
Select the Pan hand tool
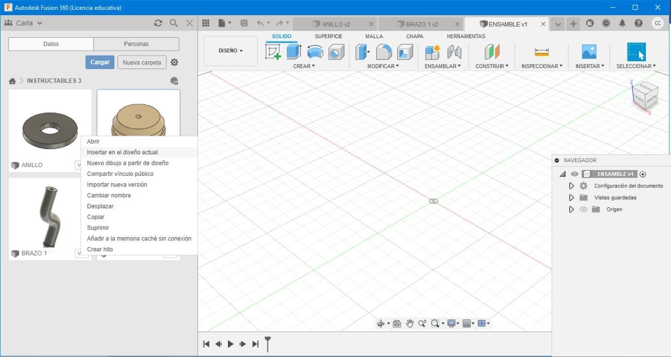(409, 323)
